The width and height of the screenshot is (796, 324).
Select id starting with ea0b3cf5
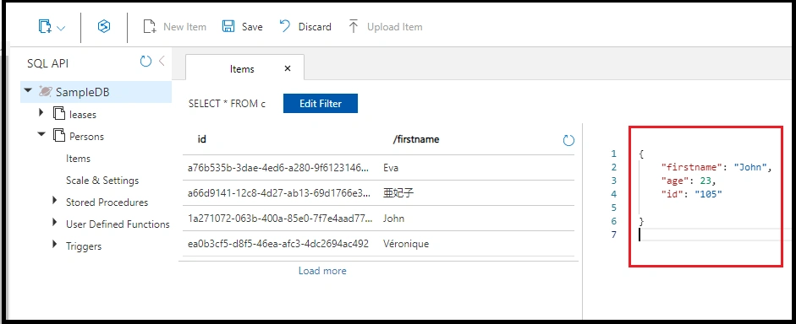tap(278, 244)
